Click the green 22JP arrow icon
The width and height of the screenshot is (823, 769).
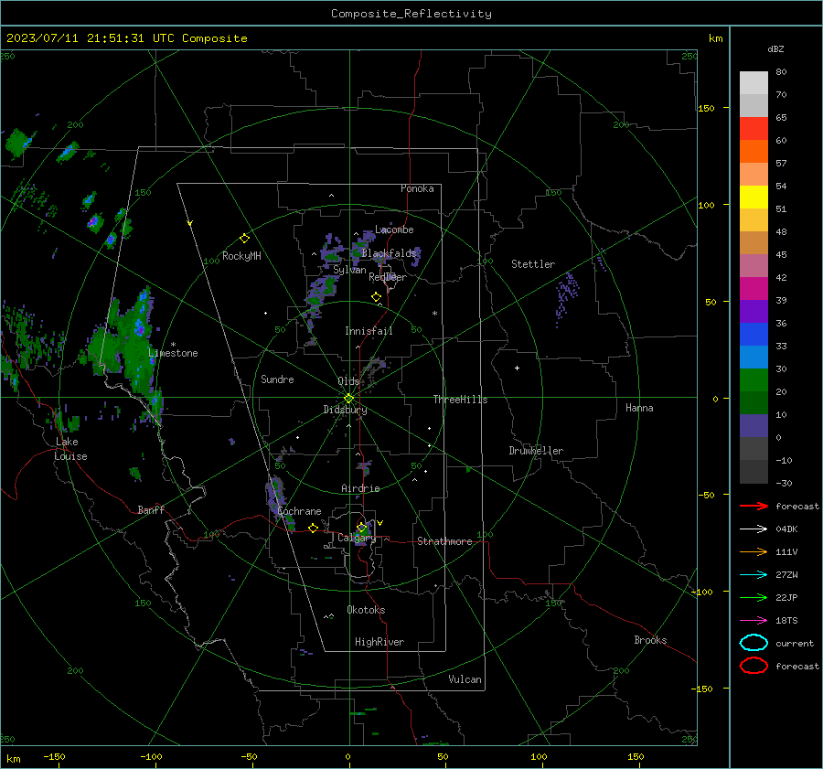pyautogui.click(x=754, y=597)
